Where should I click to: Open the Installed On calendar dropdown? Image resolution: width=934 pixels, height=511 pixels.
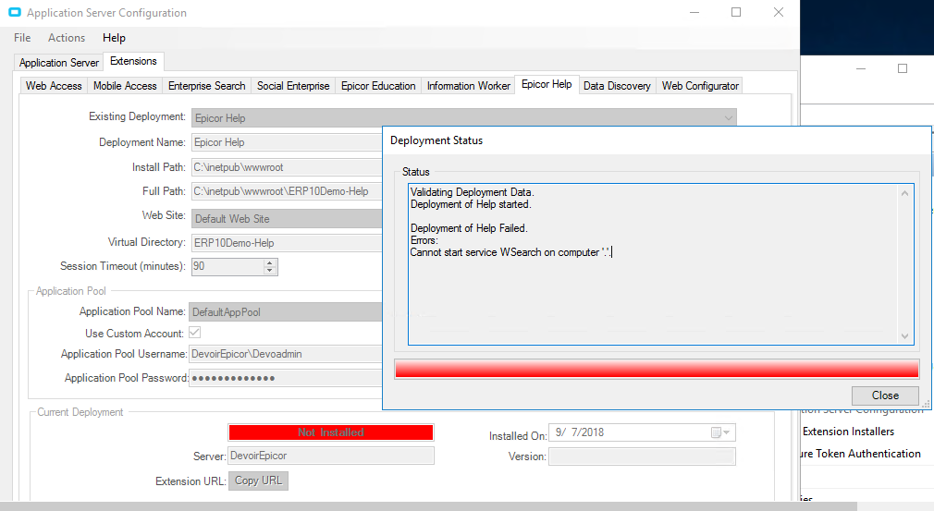click(720, 432)
